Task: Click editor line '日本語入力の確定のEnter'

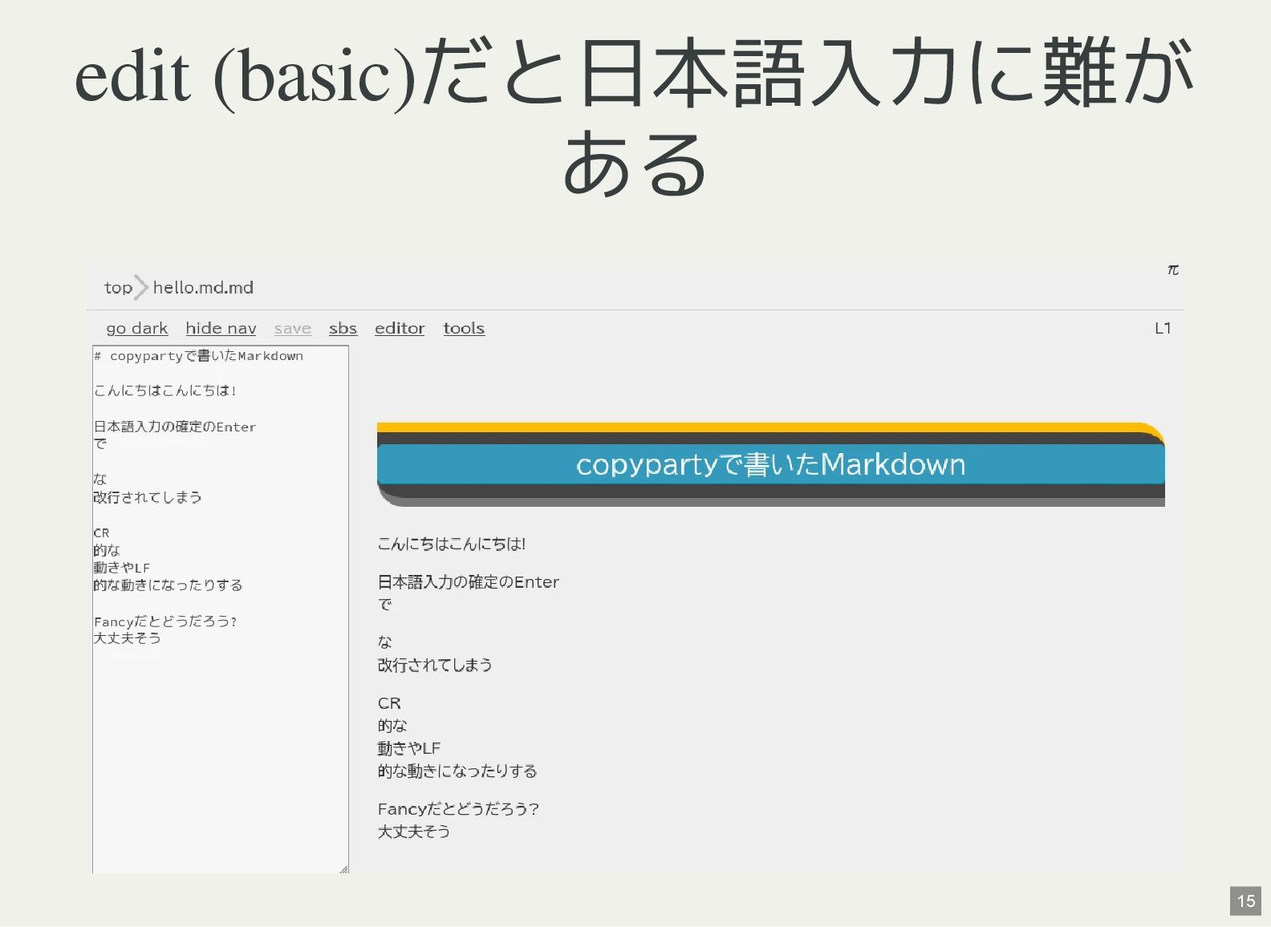Action: (x=175, y=427)
